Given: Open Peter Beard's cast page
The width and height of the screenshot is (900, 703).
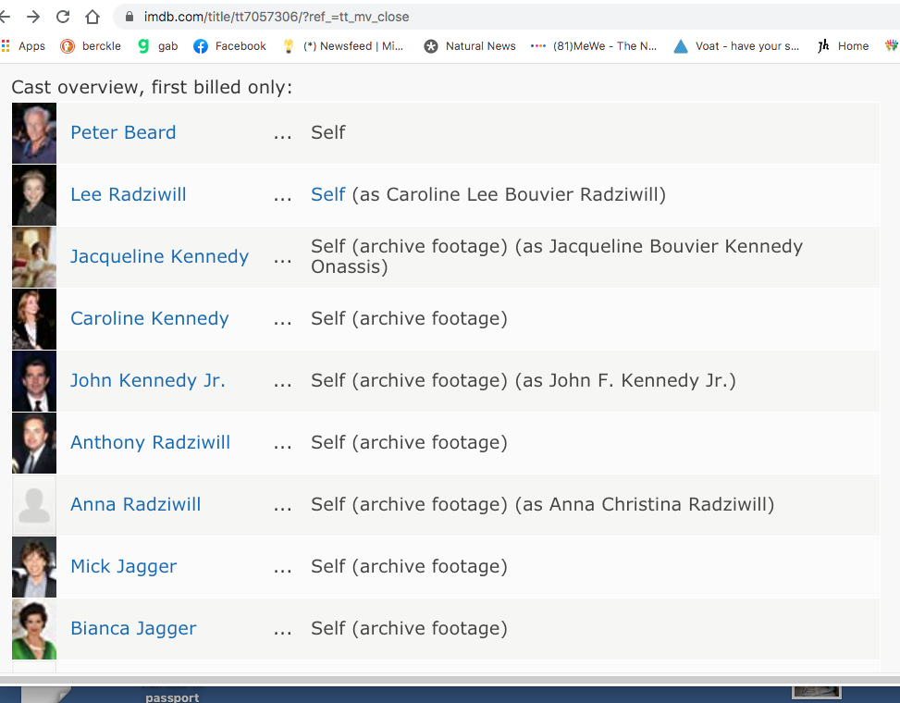Looking at the screenshot, I should (123, 132).
